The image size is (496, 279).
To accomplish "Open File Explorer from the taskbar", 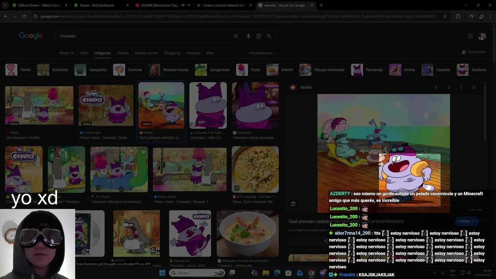I will pos(266,273).
